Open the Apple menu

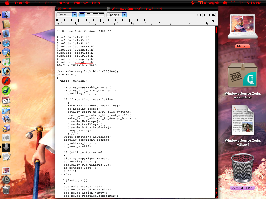7,3
